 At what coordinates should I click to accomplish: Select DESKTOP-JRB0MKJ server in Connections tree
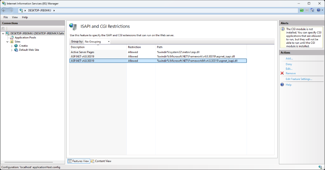[x=37, y=33]
